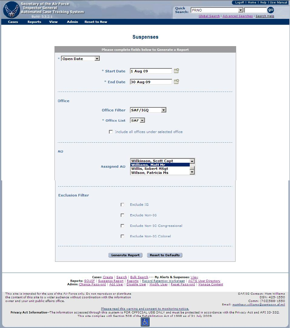The height and width of the screenshot is (328, 290).
Task: Expand the Office Filter SAF/IGQ dropdown
Action: click(x=148, y=110)
